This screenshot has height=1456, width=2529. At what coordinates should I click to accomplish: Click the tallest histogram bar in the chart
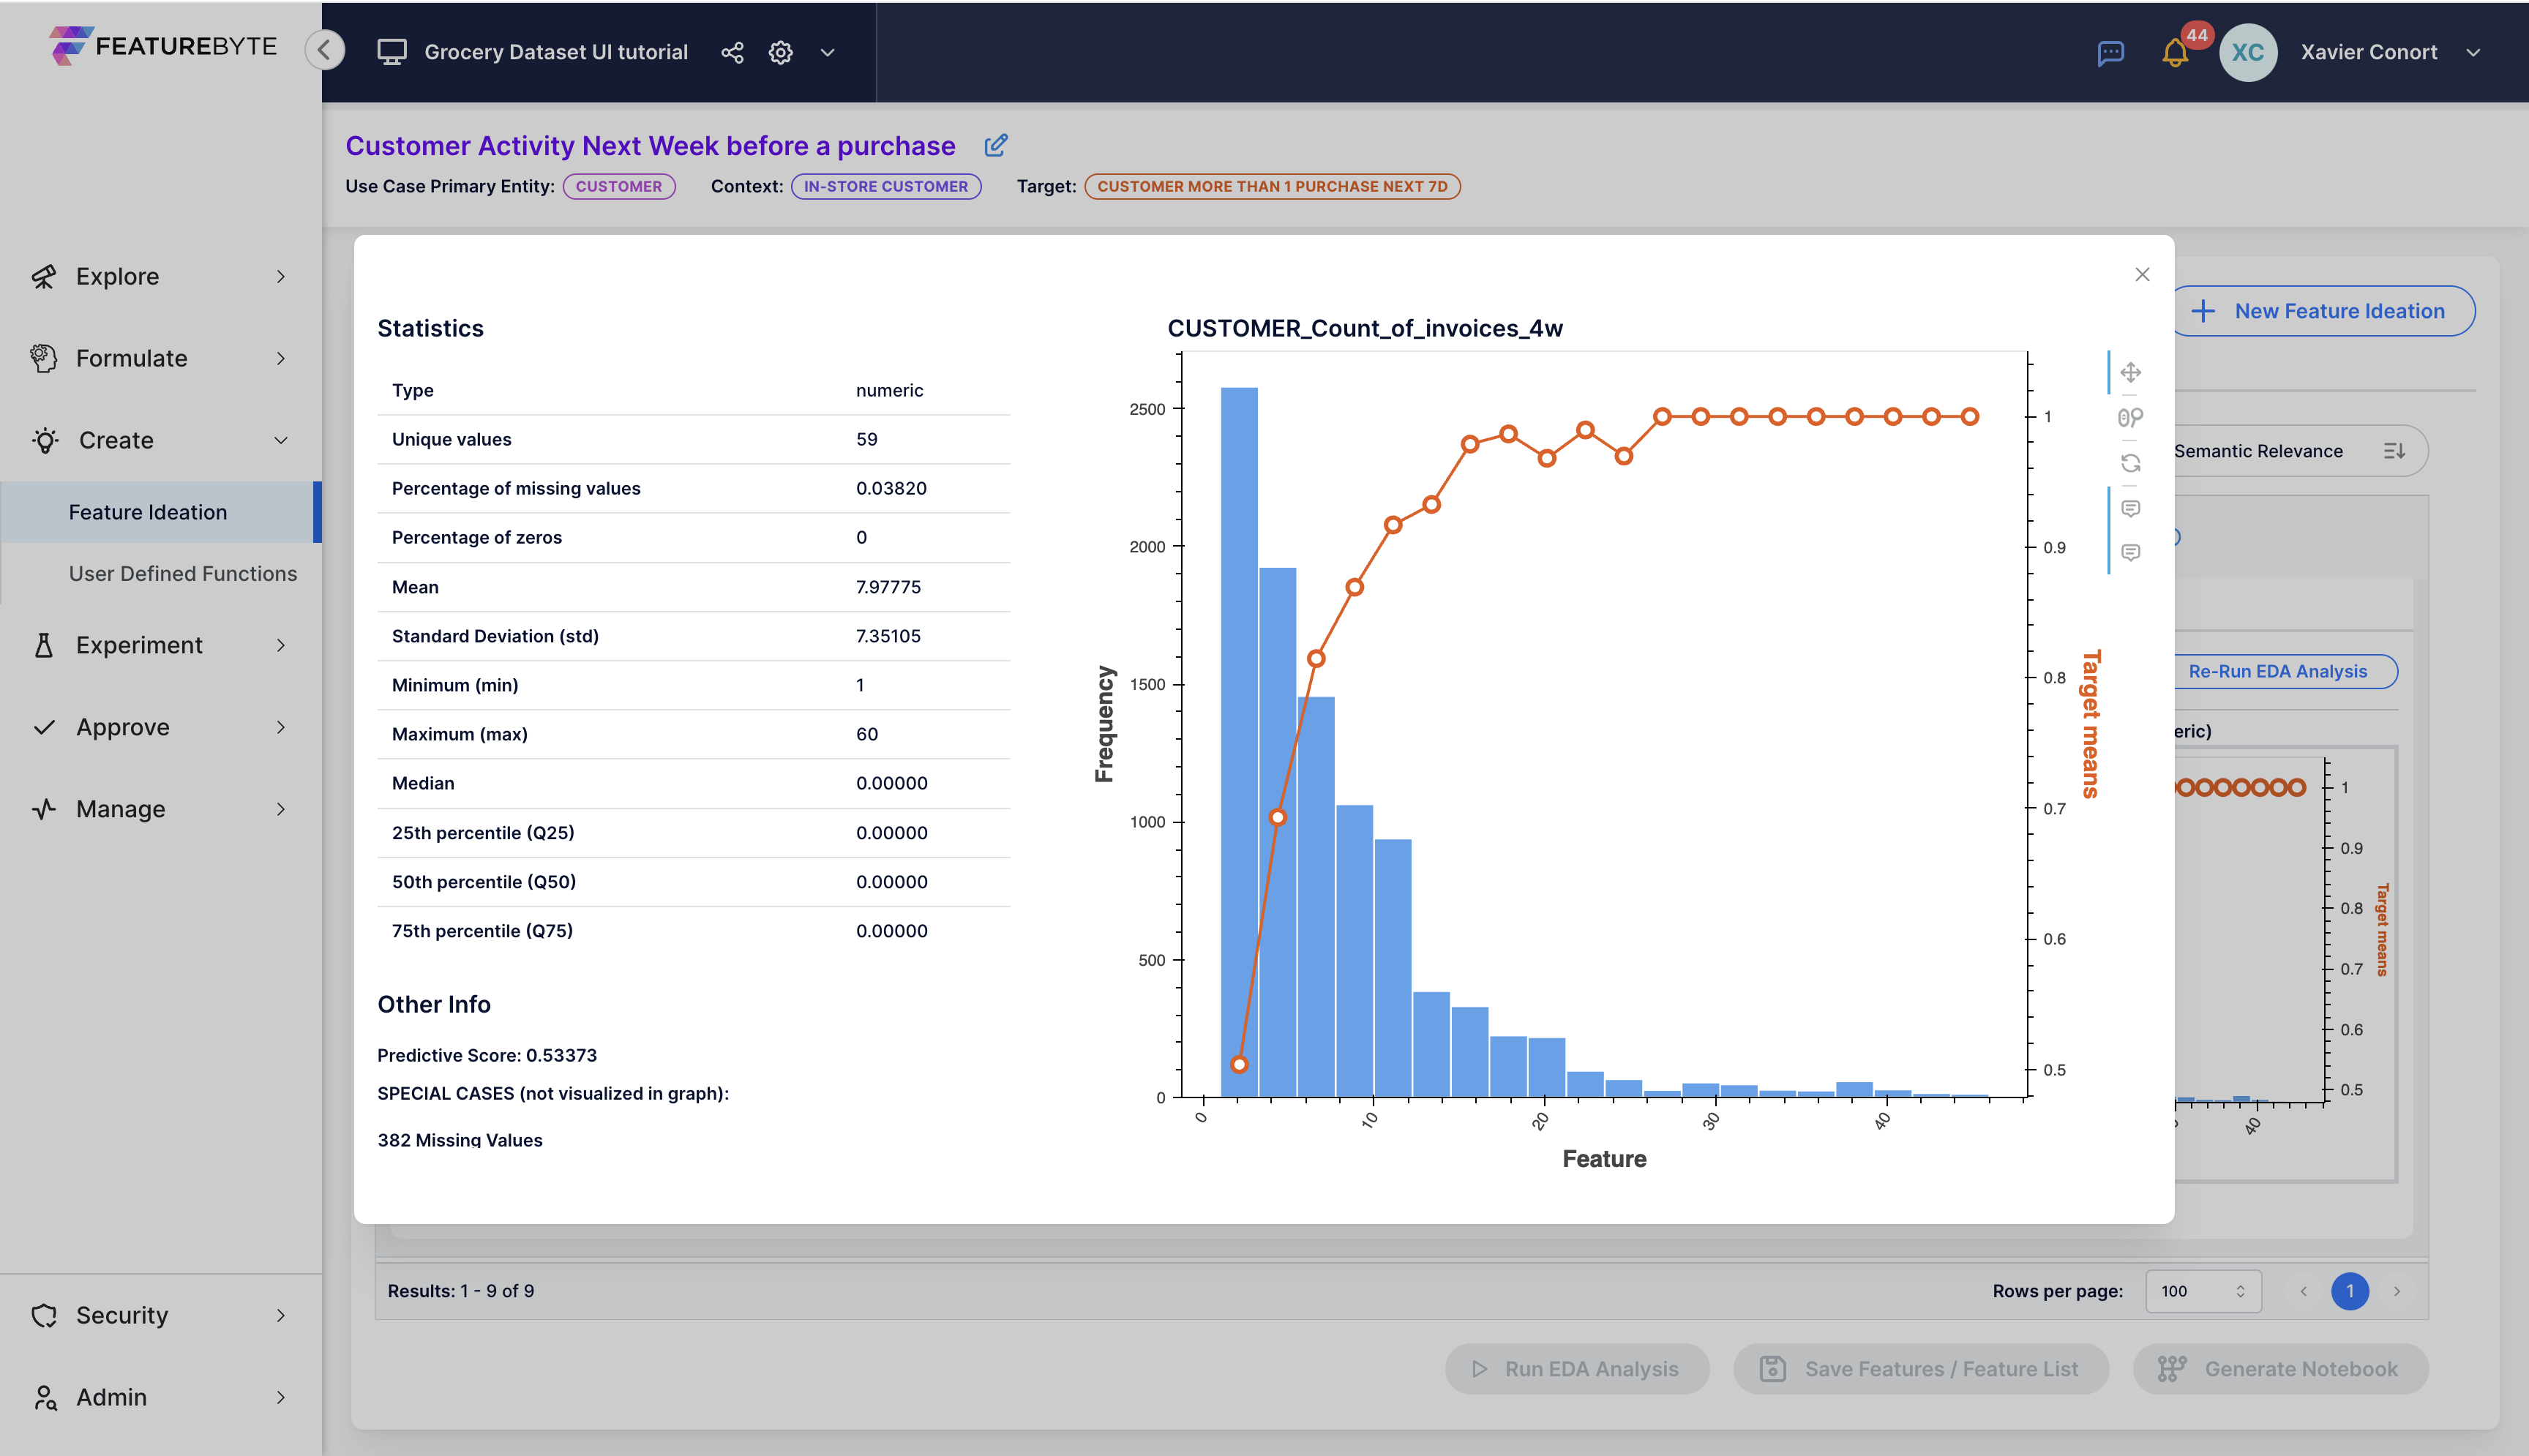click(x=1239, y=742)
